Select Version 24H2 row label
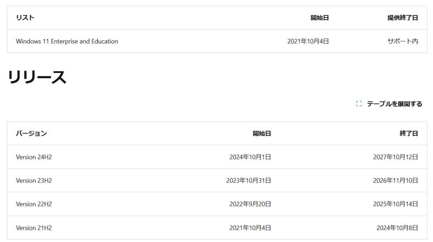433x242 pixels. tap(34, 157)
